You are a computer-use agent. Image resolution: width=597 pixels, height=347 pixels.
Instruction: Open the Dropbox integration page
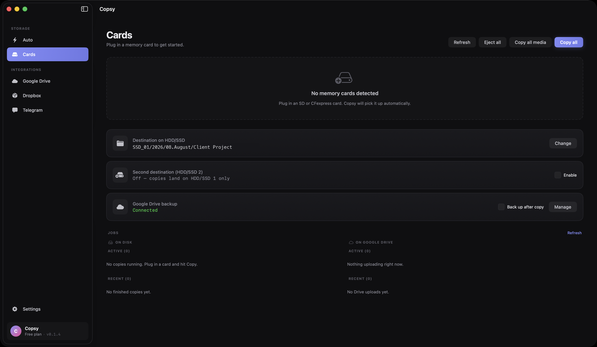47,96
